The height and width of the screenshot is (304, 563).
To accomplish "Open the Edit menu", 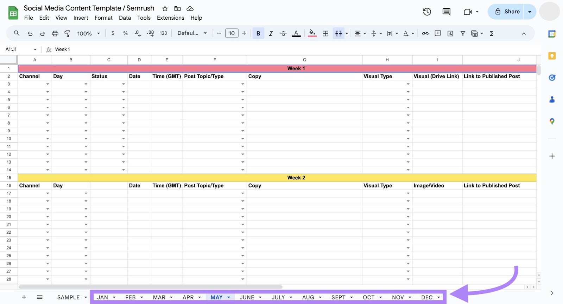I will pos(44,18).
